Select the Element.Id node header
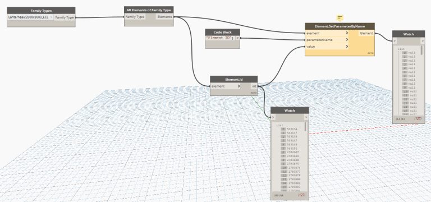This screenshot has height=202, width=431. click(x=233, y=80)
